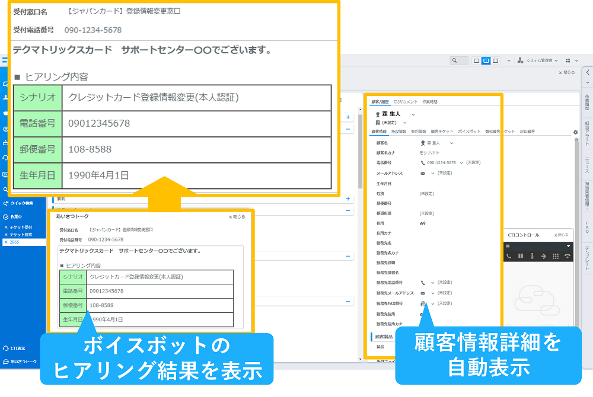This screenshot has width=593, height=397.
Task: Expand the dropdown next to 090-1234-5678
Action: point(461,162)
